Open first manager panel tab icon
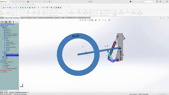This screenshot has height=95, width=169. tap(2, 22)
